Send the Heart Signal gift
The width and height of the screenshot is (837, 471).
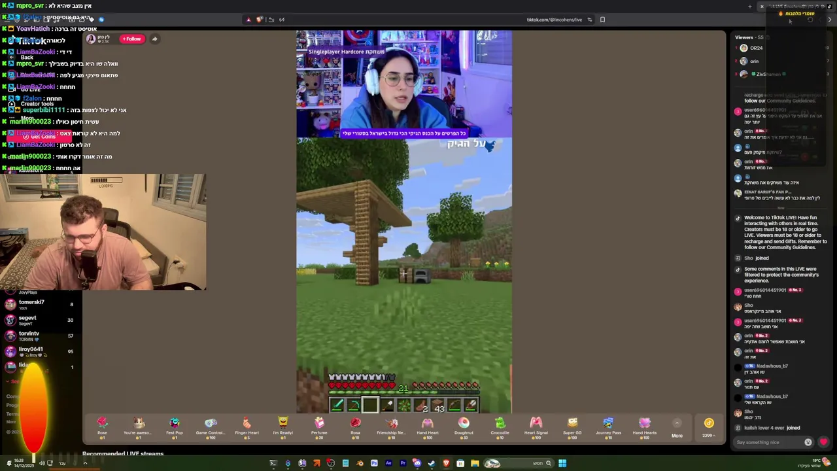pyautogui.click(x=536, y=427)
